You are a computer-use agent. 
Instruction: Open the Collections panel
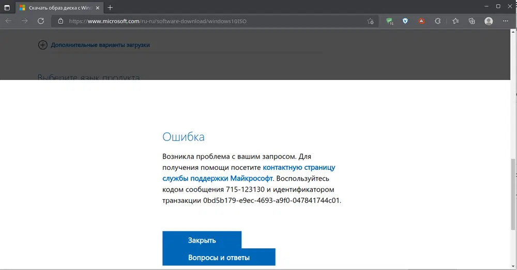pyautogui.click(x=472, y=21)
